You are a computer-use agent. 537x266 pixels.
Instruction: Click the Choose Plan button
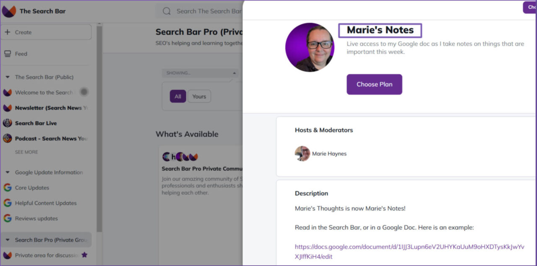[374, 84]
